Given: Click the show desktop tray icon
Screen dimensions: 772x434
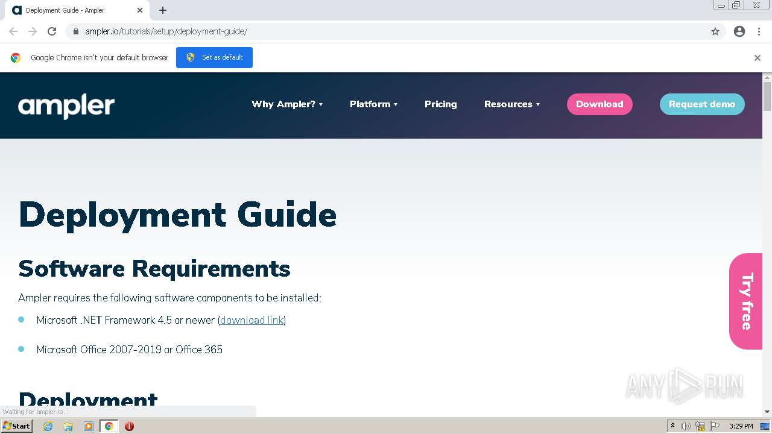Looking at the screenshot, I should [x=765, y=426].
